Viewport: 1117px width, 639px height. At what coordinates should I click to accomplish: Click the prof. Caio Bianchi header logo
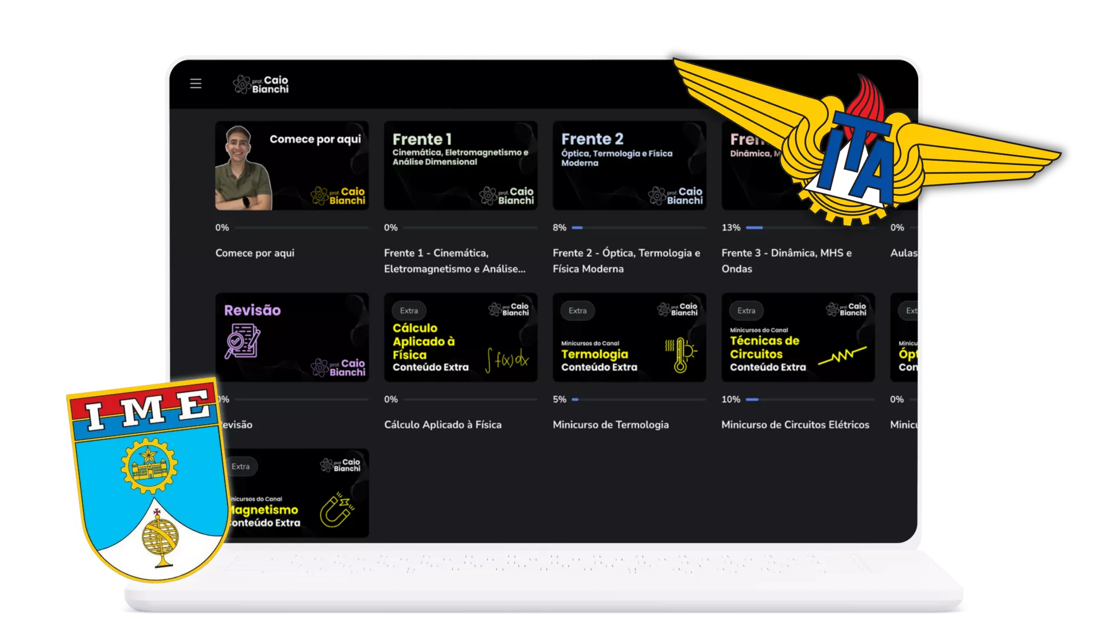[x=261, y=84]
